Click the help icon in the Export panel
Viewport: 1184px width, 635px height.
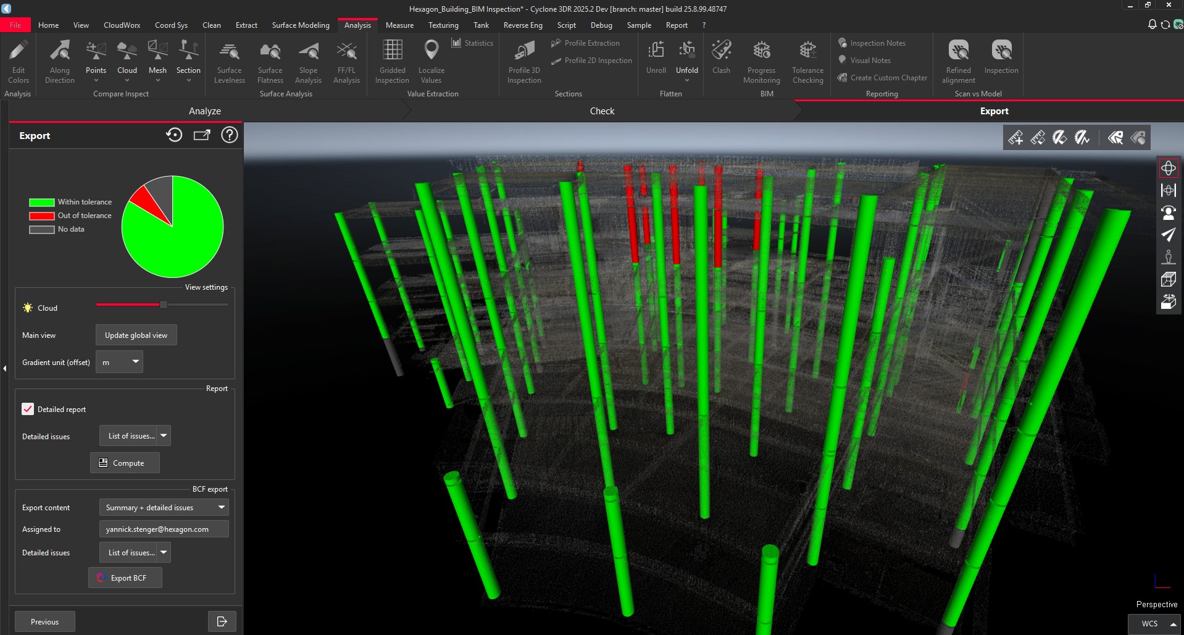229,135
